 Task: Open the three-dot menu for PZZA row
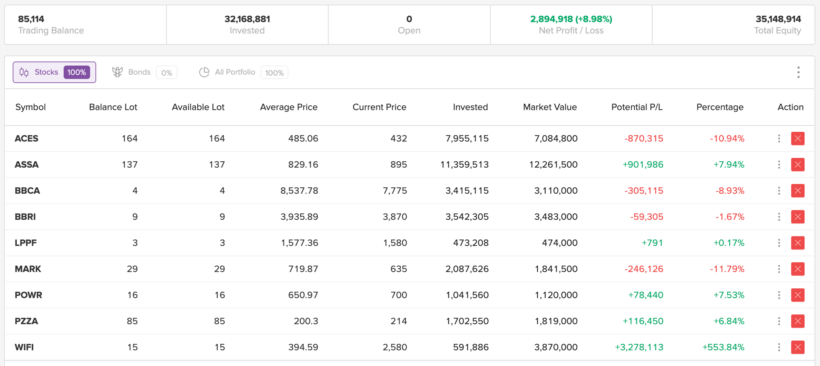[779, 321]
